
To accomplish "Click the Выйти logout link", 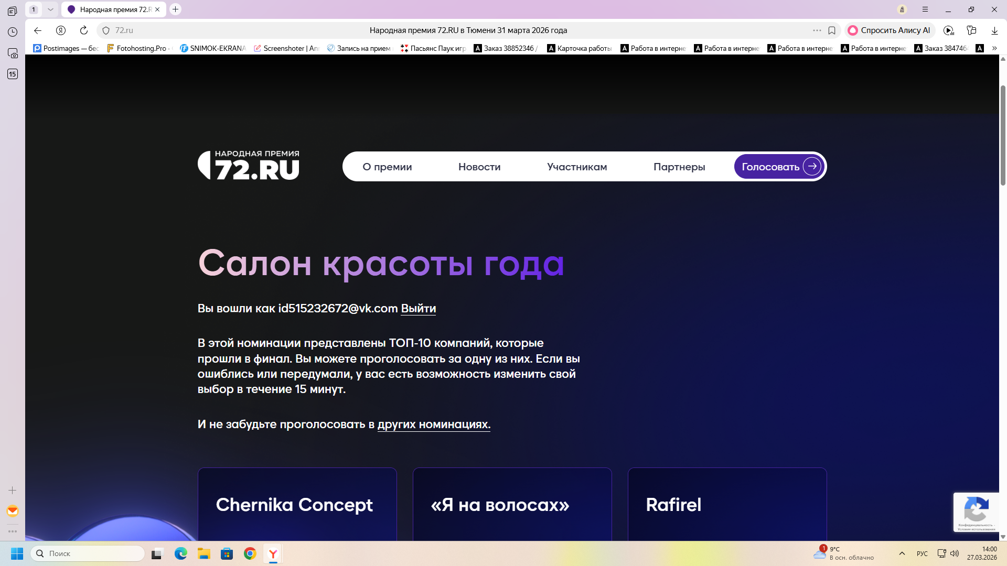I will pos(419,309).
